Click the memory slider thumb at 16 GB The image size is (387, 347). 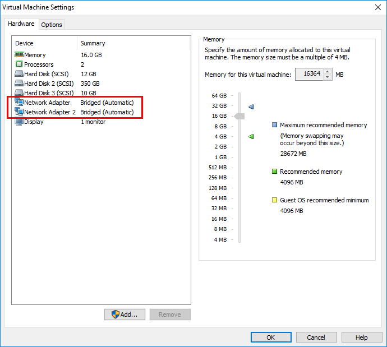coord(239,116)
